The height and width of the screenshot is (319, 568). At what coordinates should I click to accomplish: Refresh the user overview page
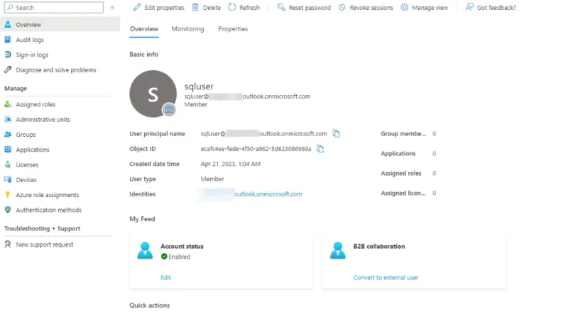click(244, 8)
